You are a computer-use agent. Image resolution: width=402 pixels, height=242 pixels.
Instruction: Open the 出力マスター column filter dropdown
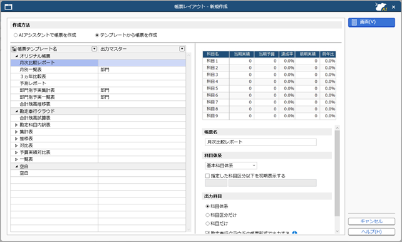(182, 49)
